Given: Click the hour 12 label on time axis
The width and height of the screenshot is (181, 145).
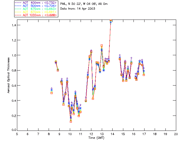Looking at the screenshot, I should pos(91,134).
